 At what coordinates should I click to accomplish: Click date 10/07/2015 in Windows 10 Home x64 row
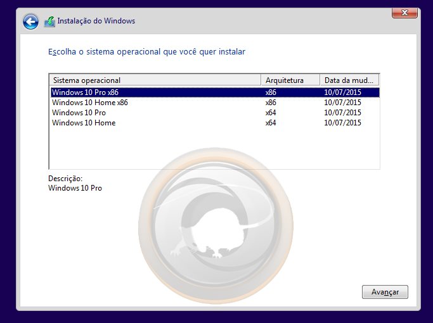342,123
